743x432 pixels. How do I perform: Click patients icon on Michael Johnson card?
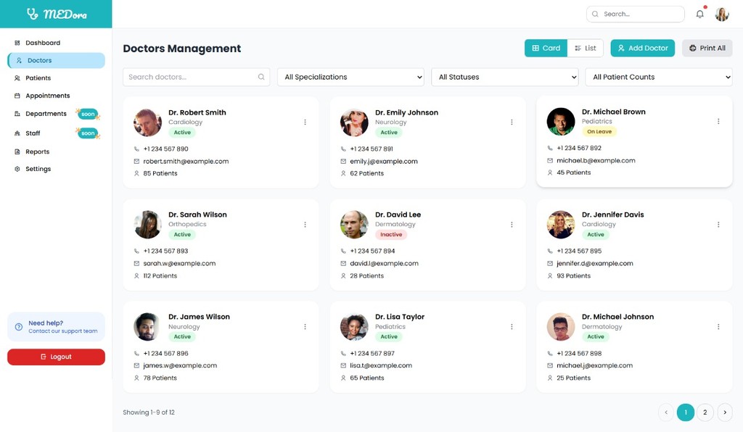(x=550, y=378)
